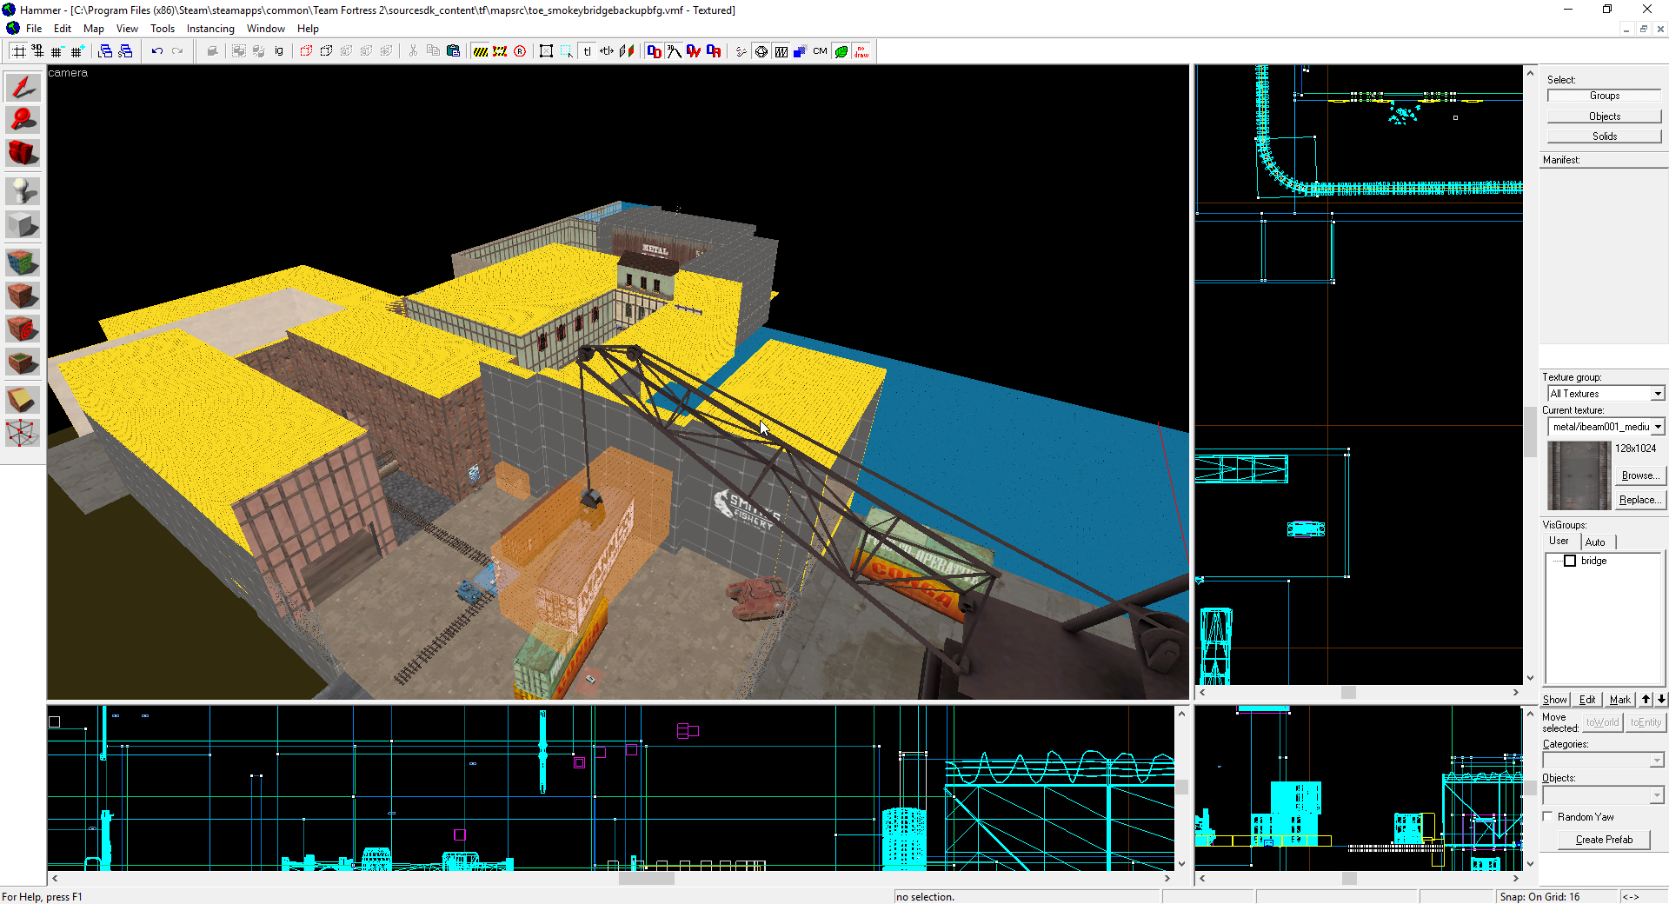Toggle the helpers globe icon
This screenshot has width=1669, height=904.
click(761, 51)
